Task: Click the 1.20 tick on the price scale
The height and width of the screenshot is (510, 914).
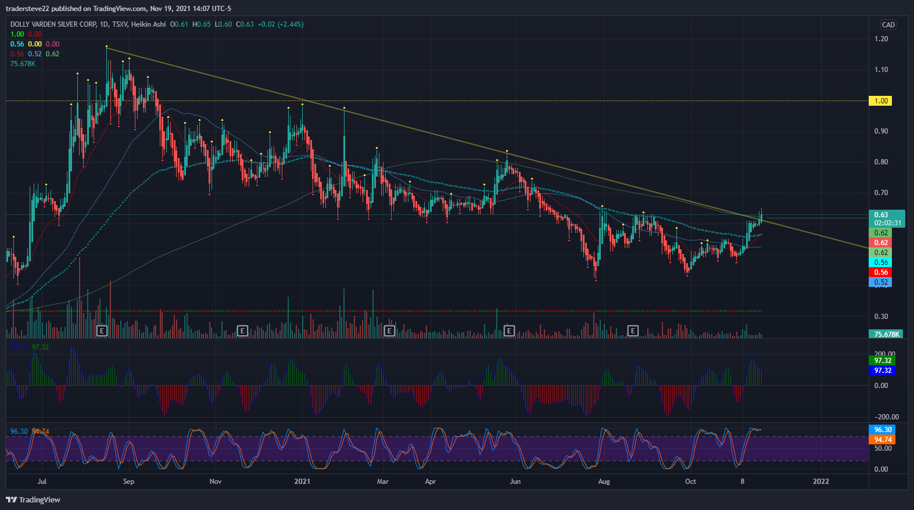Action: [x=881, y=39]
